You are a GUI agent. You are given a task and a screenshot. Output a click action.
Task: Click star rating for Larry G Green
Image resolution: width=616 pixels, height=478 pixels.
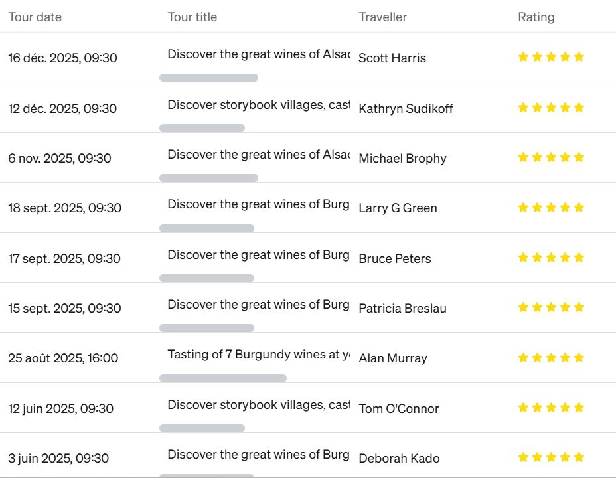click(x=551, y=208)
